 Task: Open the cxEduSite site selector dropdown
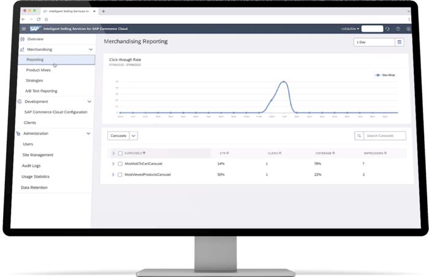coord(350,29)
